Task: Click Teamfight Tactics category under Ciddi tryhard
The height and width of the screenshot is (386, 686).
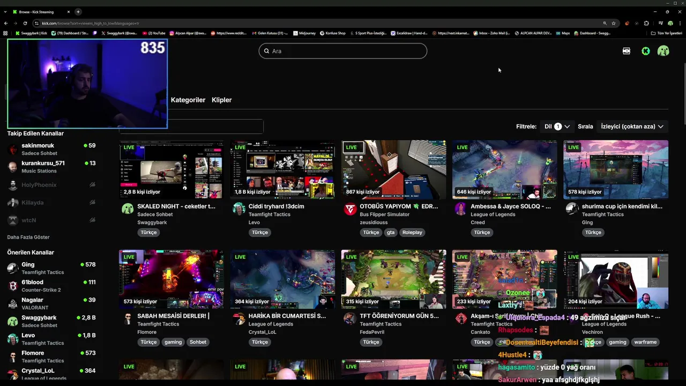Action: pyautogui.click(x=269, y=214)
